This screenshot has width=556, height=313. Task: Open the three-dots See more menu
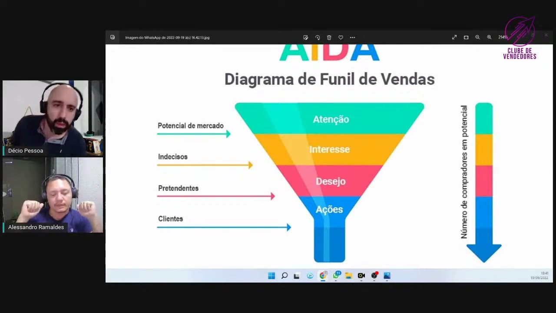coord(352,37)
